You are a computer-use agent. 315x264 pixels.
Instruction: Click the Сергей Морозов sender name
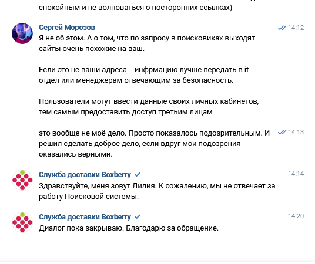pos(66,28)
